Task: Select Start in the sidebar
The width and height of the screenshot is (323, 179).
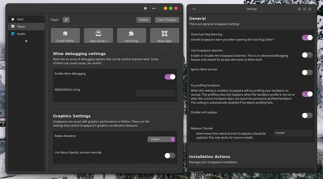Action: pos(26,19)
